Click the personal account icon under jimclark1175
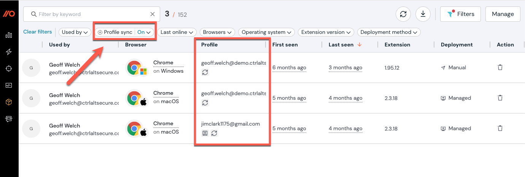 [x=205, y=133]
